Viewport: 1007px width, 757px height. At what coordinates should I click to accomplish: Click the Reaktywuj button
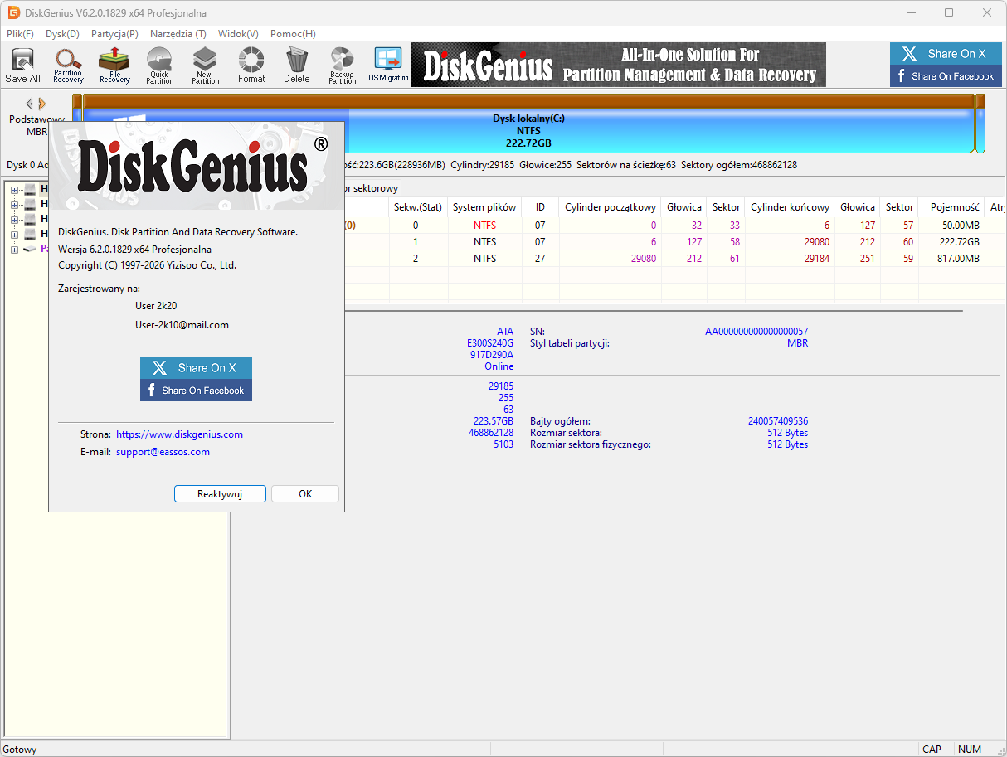click(x=220, y=493)
